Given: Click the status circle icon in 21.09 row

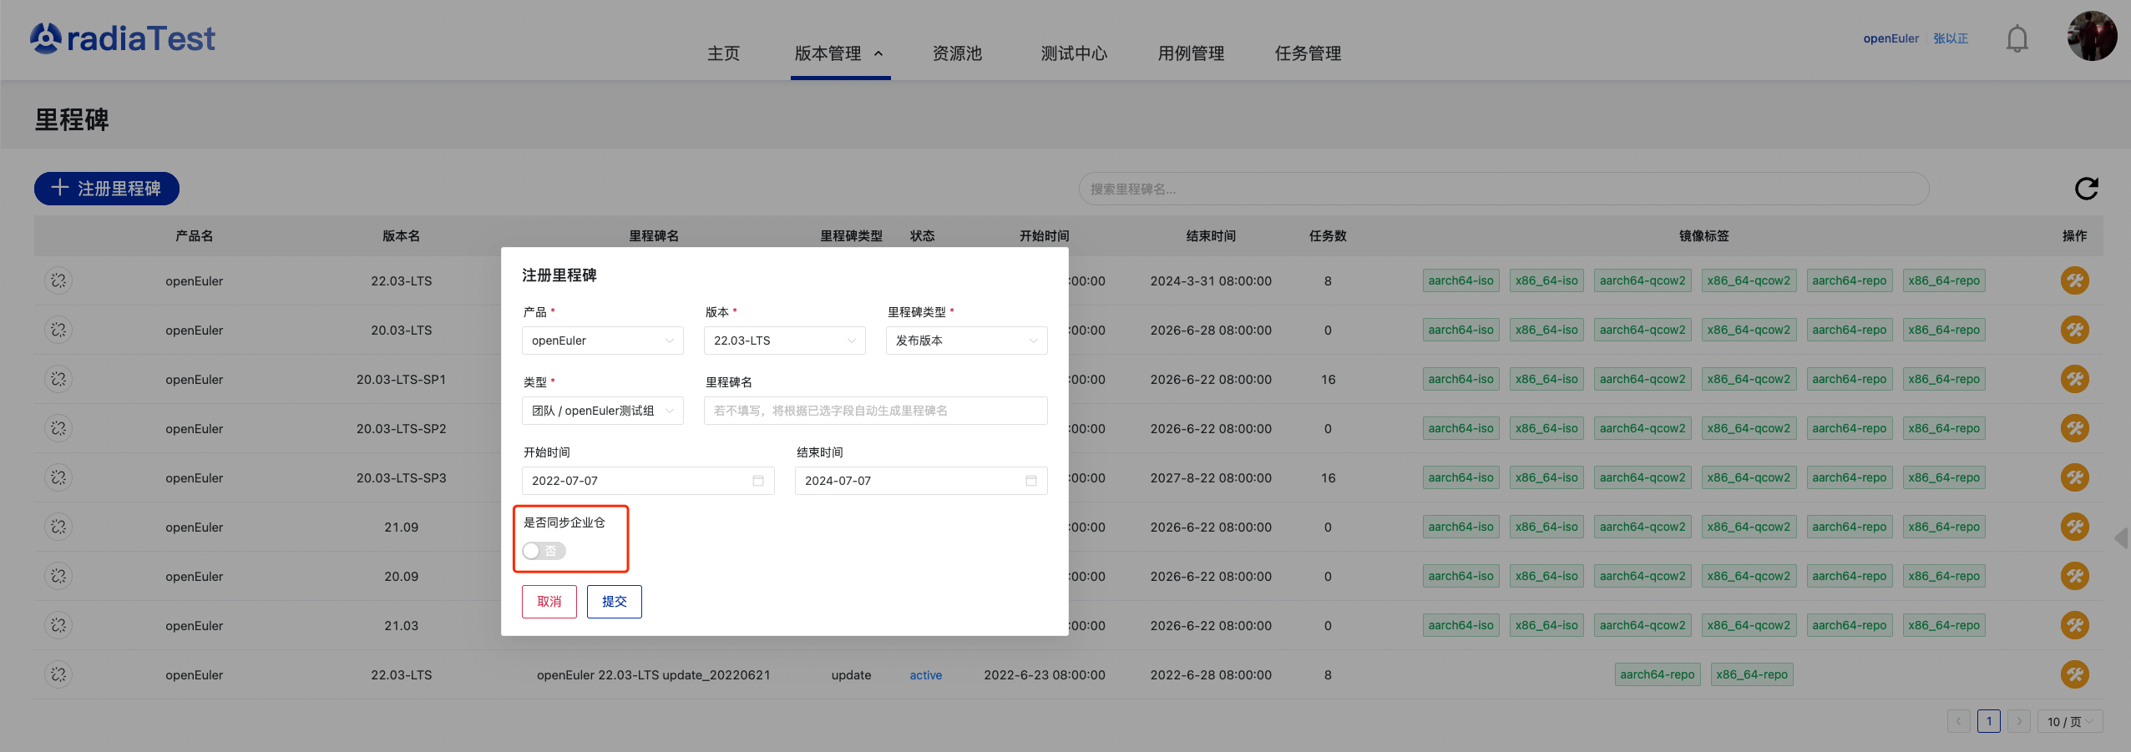Looking at the screenshot, I should 58,527.
